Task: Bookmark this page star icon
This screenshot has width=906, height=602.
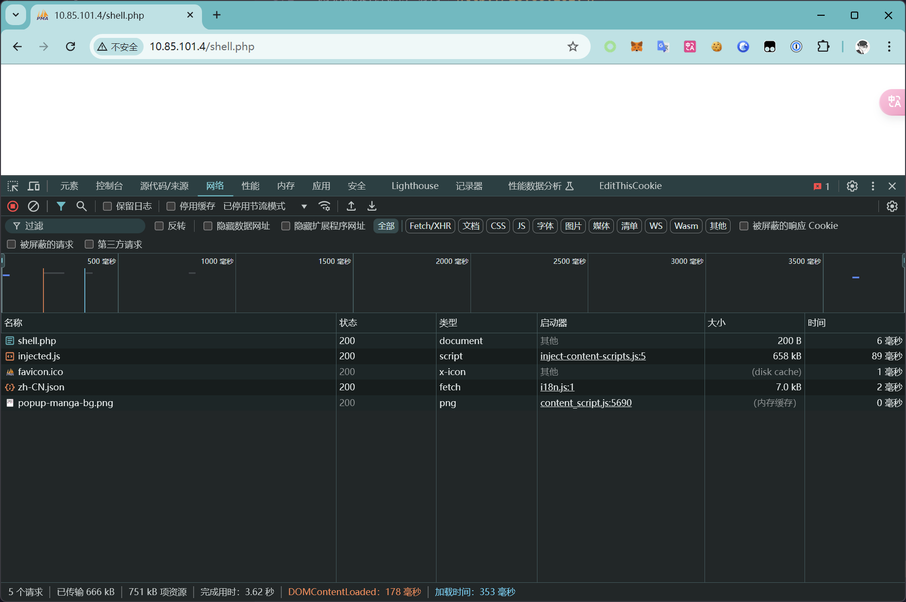Action: [x=572, y=46]
